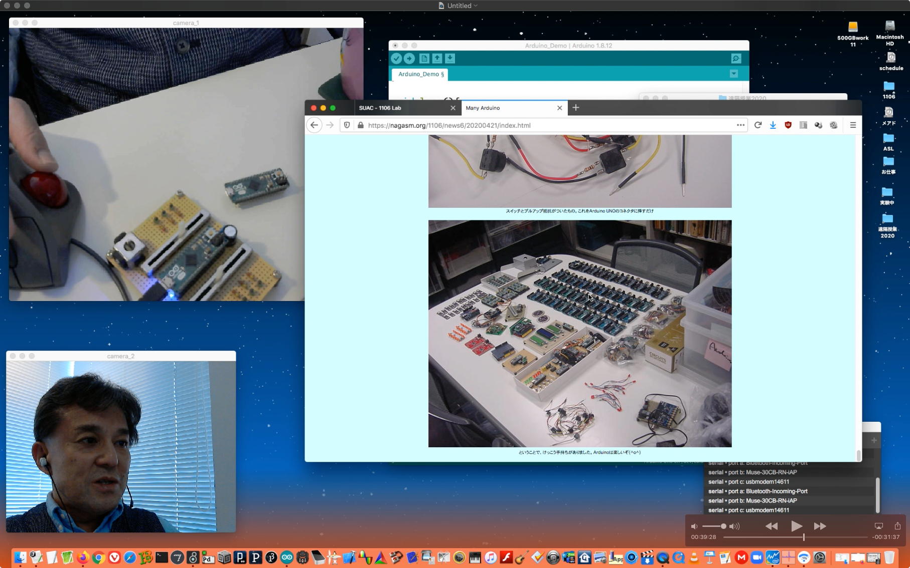910x568 pixels.
Task: Click the uBlock Origin shield icon
Action: (788, 125)
